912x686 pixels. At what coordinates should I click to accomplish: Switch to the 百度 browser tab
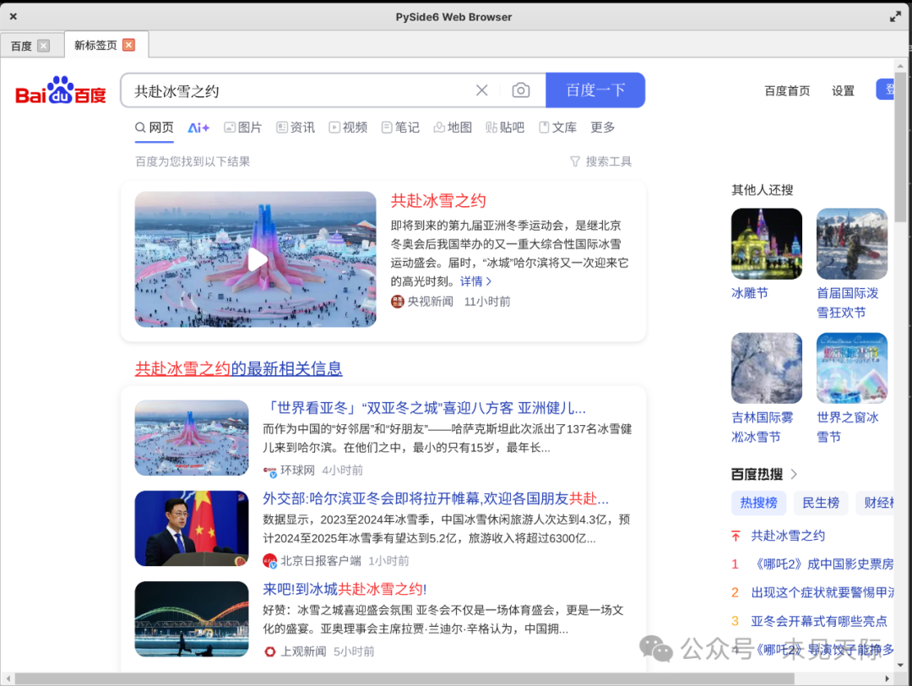tap(21, 46)
